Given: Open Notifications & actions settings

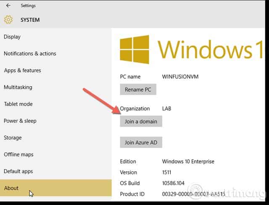Looking at the screenshot, I should tap(56, 54).
